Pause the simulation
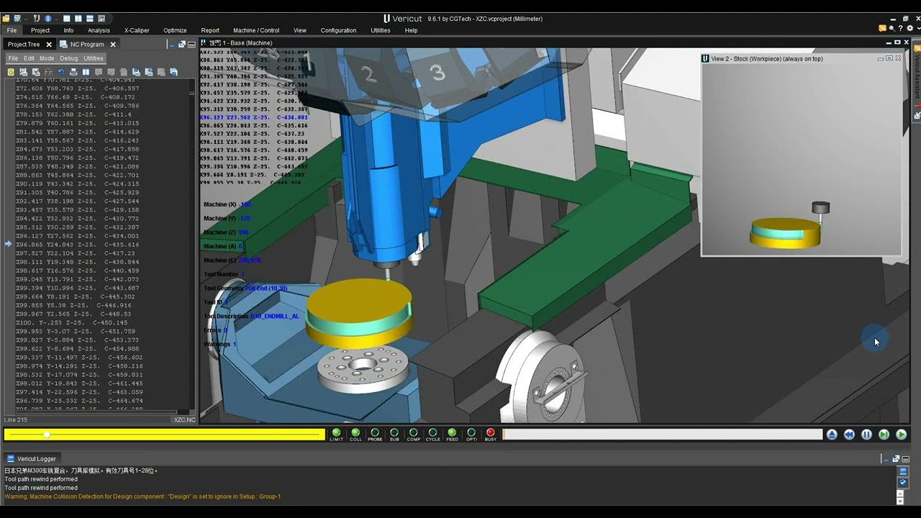The image size is (921, 518). pyautogui.click(x=866, y=435)
